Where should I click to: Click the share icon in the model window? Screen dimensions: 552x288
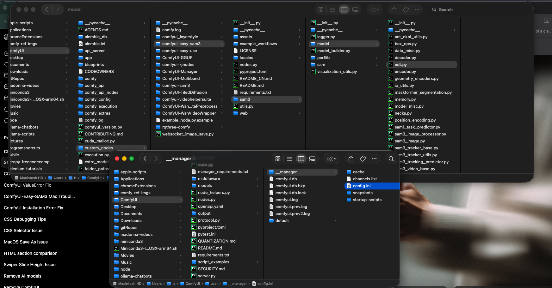(394, 9)
